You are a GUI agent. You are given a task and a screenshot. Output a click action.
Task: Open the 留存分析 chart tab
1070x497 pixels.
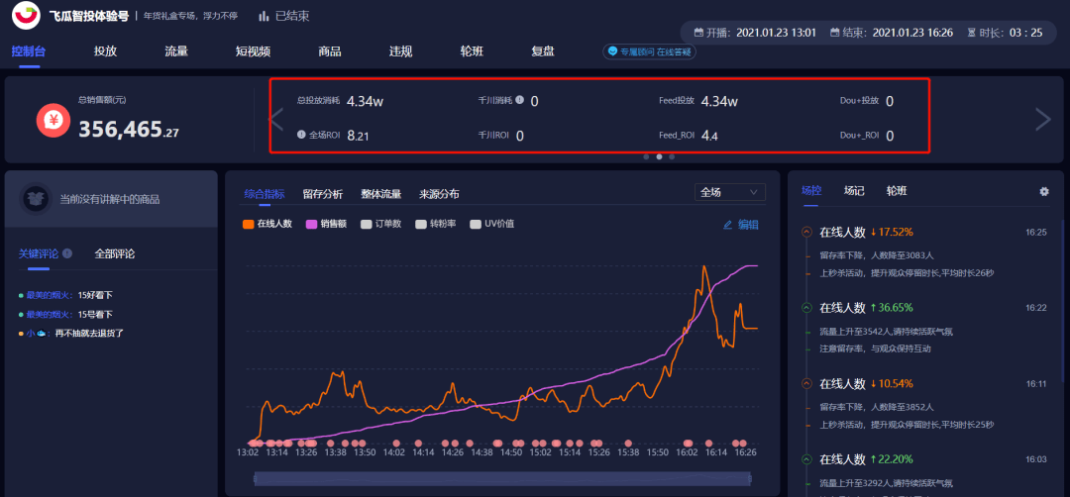(x=323, y=194)
